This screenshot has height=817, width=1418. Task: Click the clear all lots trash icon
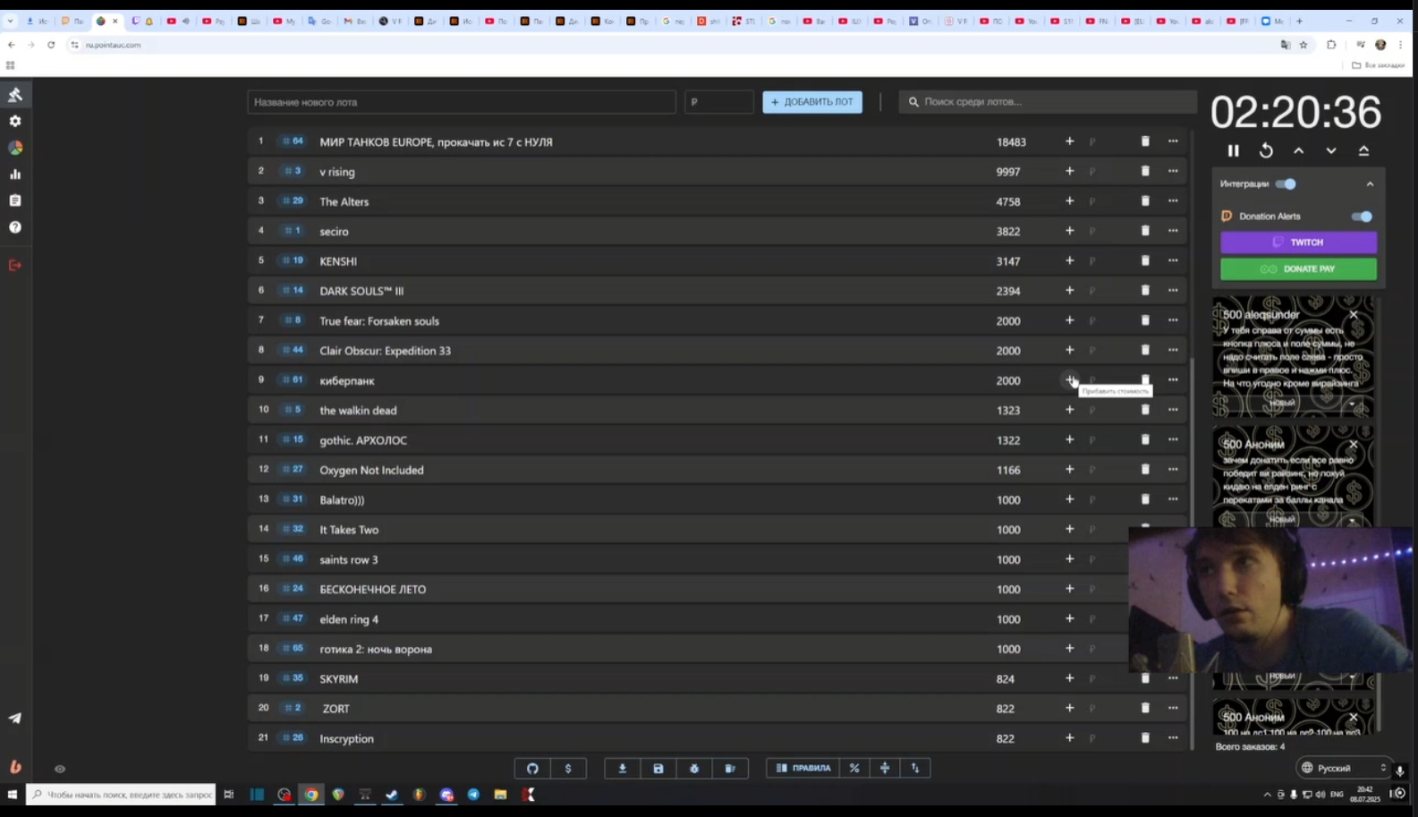(x=730, y=768)
